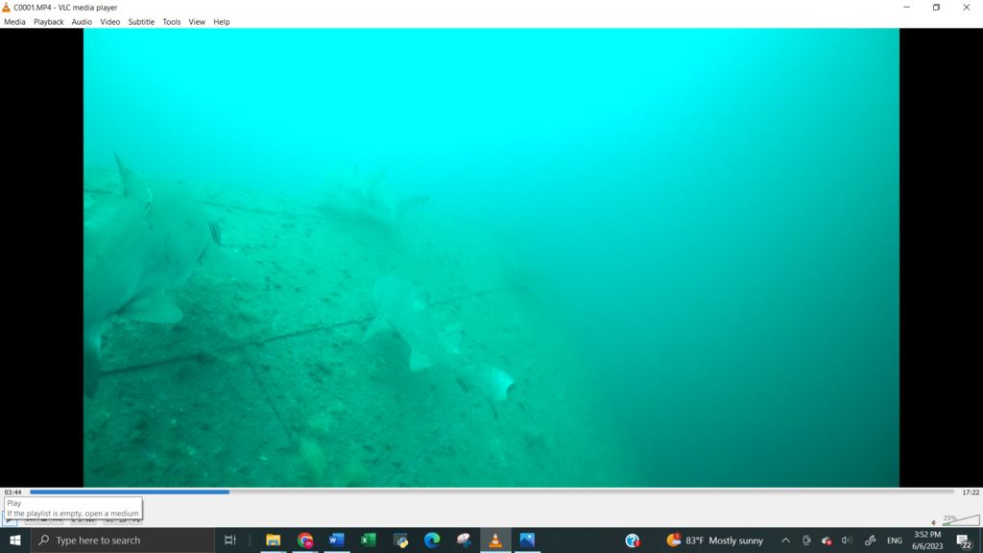Open Microsoft Edge from taskbar

click(432, 541)
